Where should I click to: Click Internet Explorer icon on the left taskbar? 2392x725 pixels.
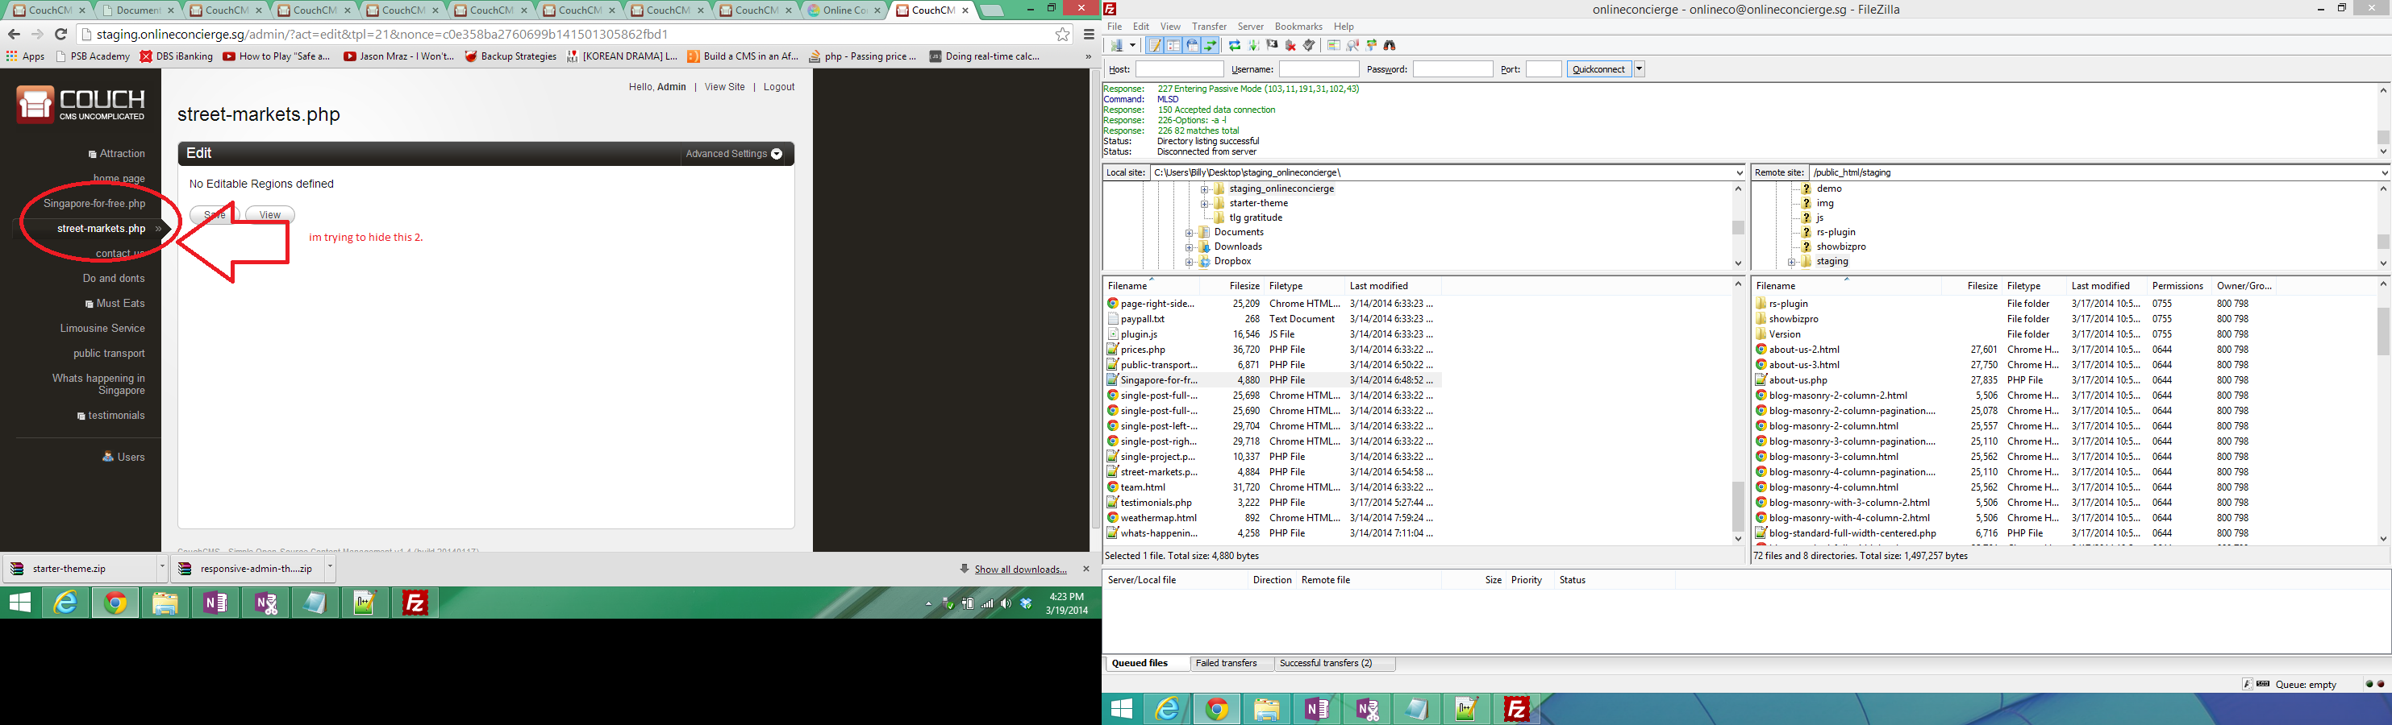(65, 603)
